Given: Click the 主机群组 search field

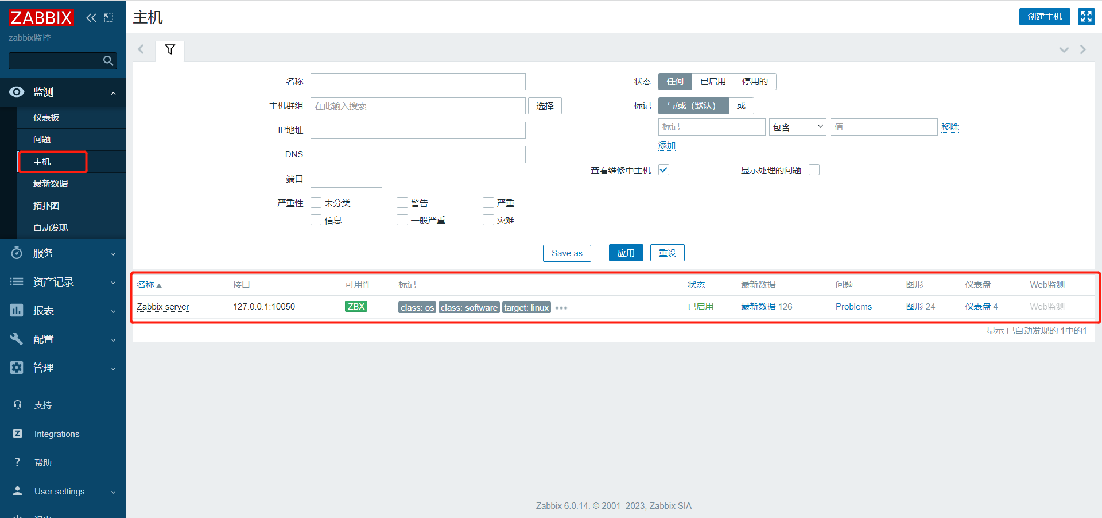Looking at the screenshot, I should point(418,106).
